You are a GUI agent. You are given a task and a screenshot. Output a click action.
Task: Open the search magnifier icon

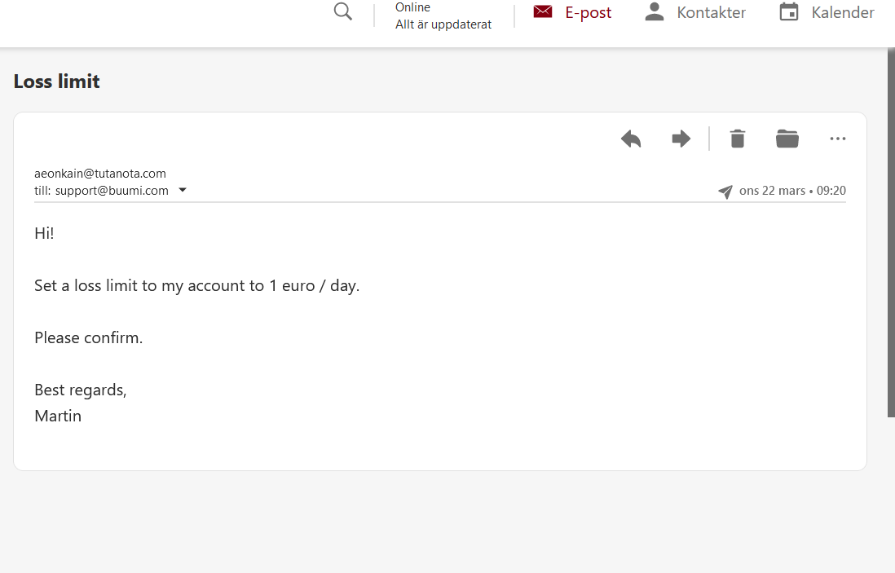pyautogui.click(x=343, y=11)
